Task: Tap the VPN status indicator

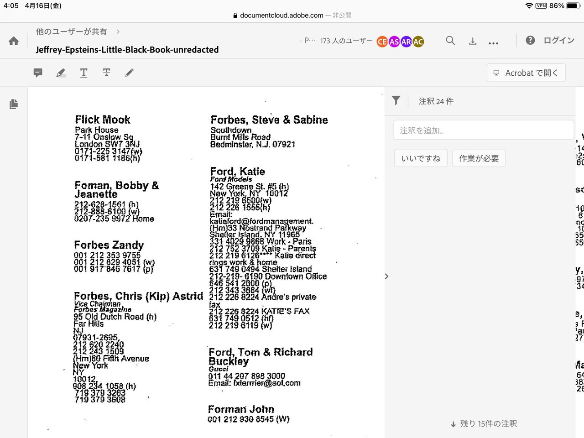Action: pyautogui.click(x=541, y=6)
